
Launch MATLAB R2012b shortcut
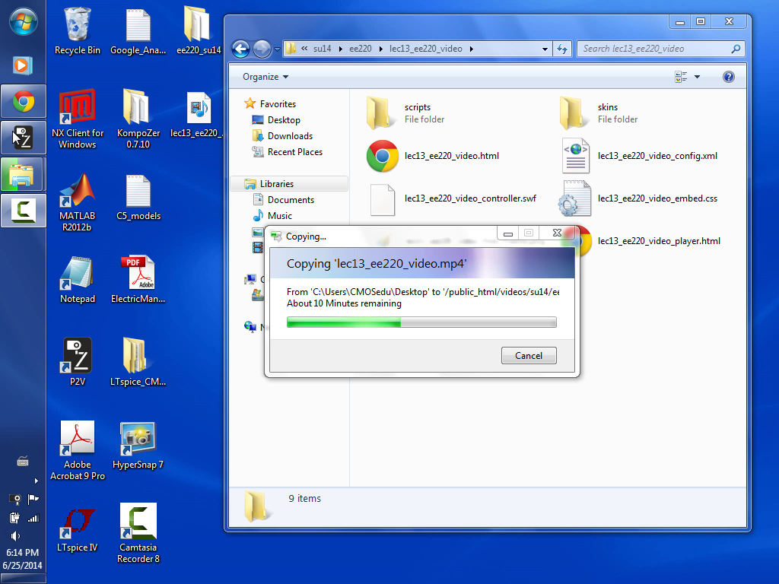point(77,202)
